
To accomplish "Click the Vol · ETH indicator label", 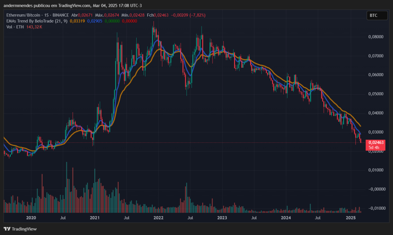I will (x=15, y=27).
